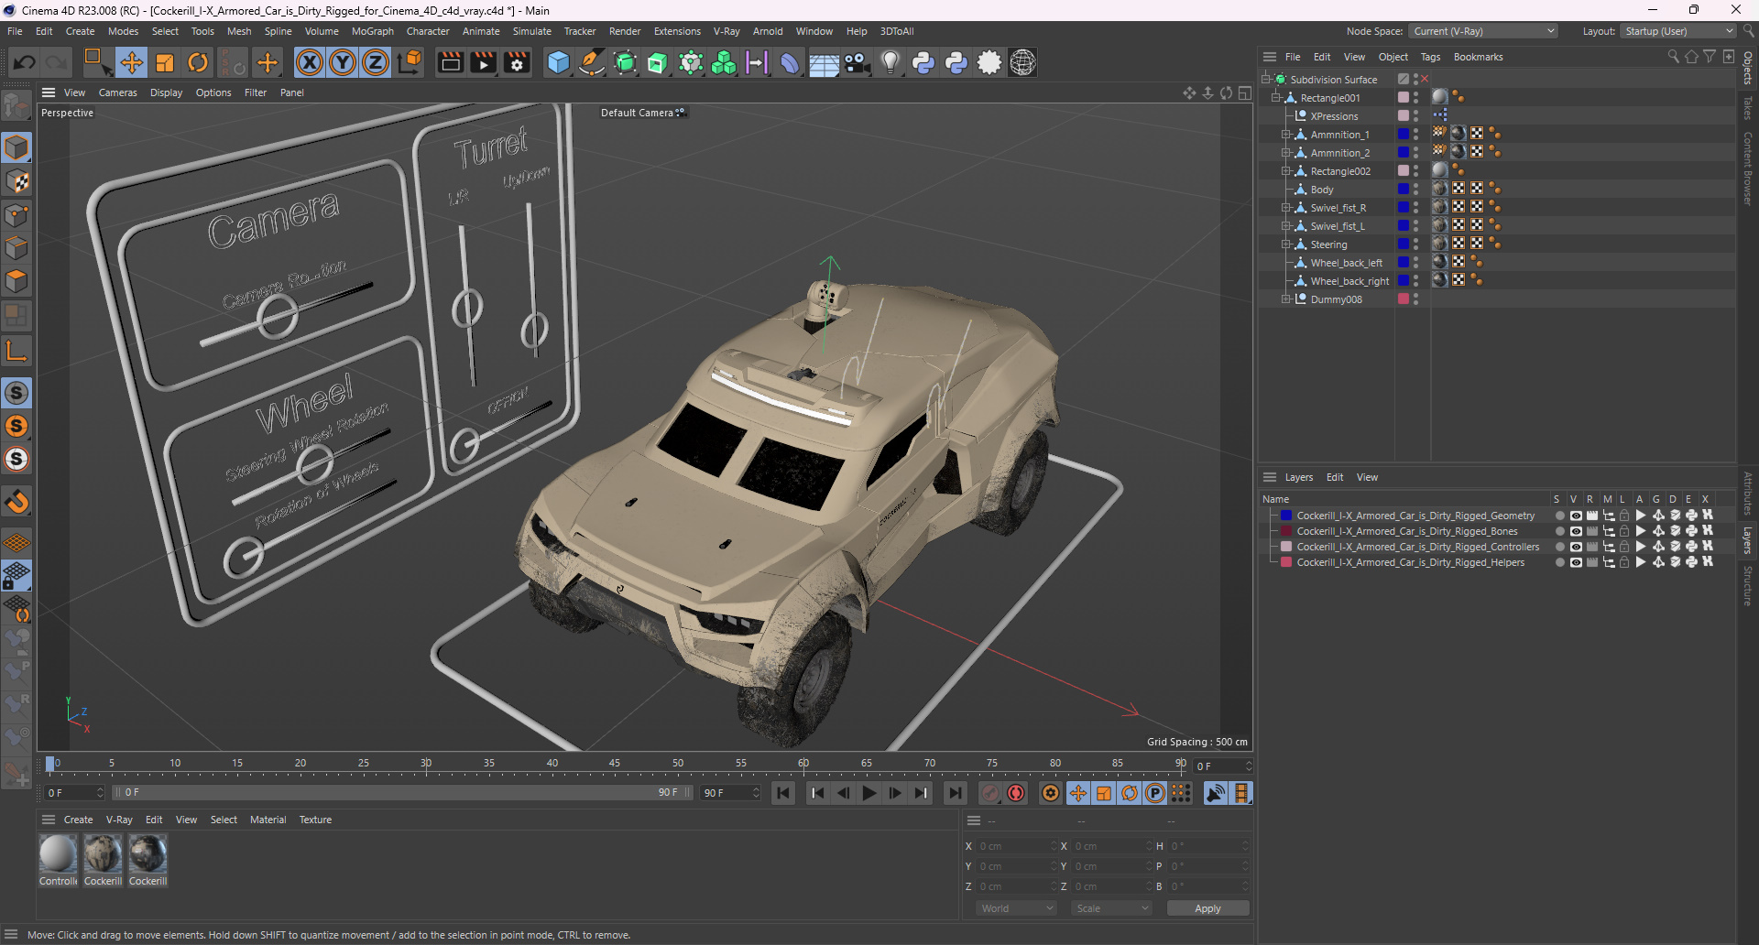The image size is (1759, 945).
Task: Switch to Polygons mode
Action: (16, 280)
